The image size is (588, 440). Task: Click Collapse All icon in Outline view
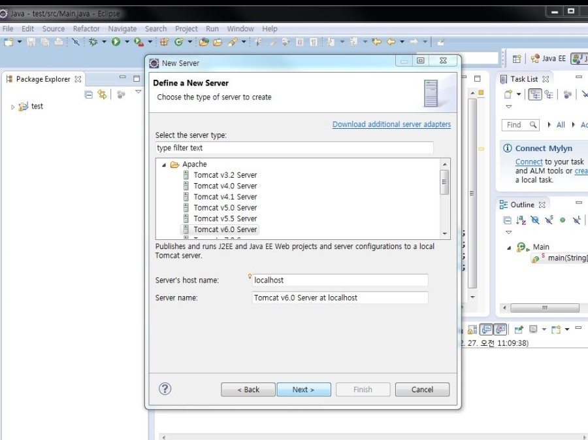pyautogui.click(x=507, y=220)
